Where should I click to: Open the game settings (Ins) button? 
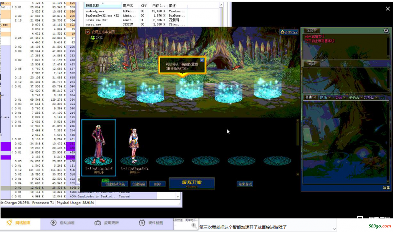289,32
